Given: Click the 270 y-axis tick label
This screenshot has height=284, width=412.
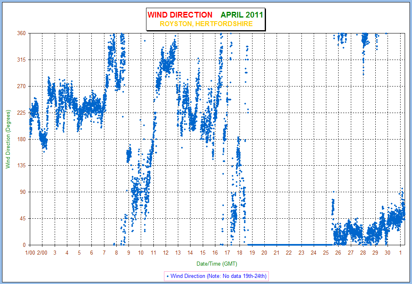Looking at the screenshot, I should coord(22,86).
